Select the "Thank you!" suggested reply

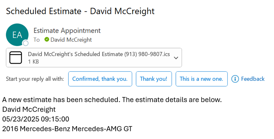point(154,79)
